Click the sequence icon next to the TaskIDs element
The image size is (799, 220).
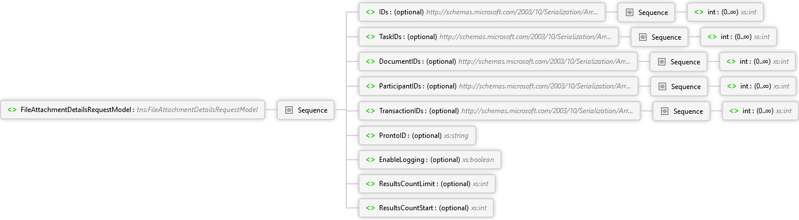coord(643,37)
